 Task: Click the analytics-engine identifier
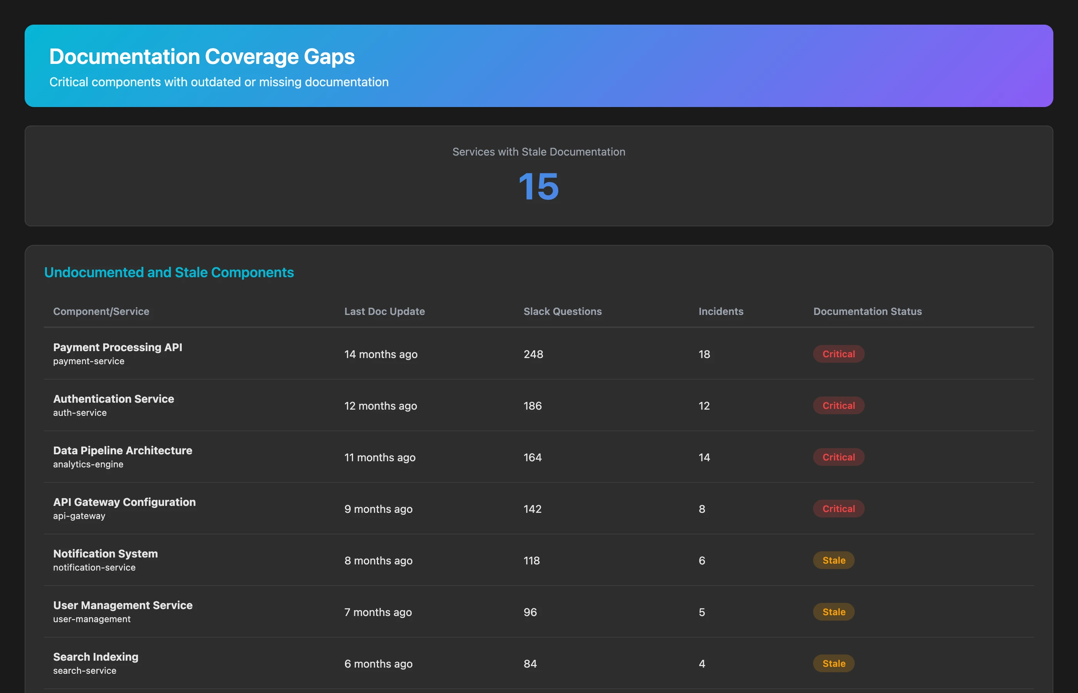pos(88,464)
